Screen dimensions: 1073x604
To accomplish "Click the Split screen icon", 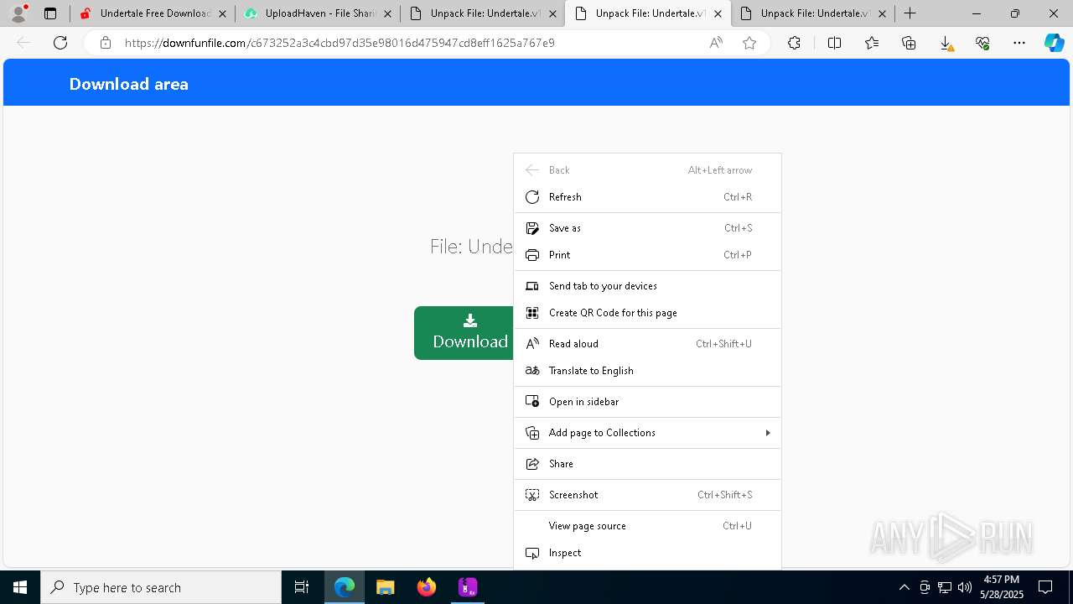I will pos(834,43).
